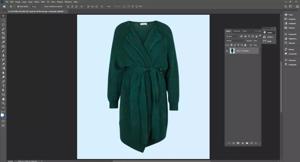Open the Properties panel
This screenshot has height=162, width=300.
[291, 34]
